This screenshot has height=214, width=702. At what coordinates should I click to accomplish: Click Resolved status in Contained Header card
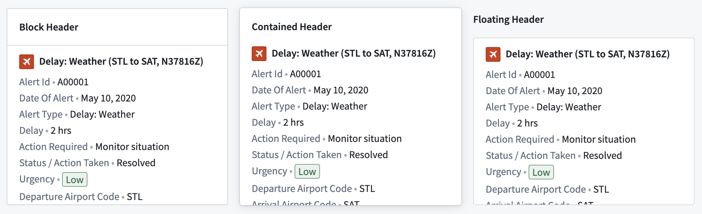click(368, 155)
